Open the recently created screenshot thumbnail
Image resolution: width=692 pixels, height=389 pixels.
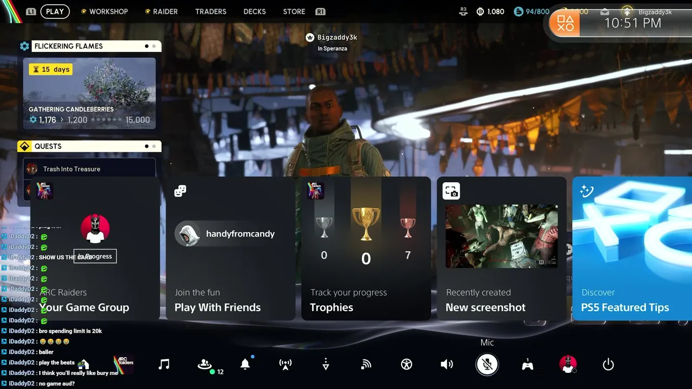tap(502, 236)
